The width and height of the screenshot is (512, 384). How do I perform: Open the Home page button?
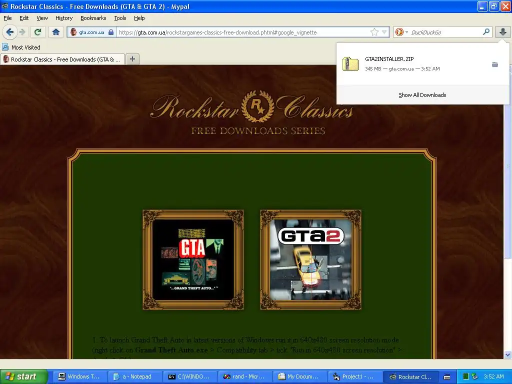[56, 32]
